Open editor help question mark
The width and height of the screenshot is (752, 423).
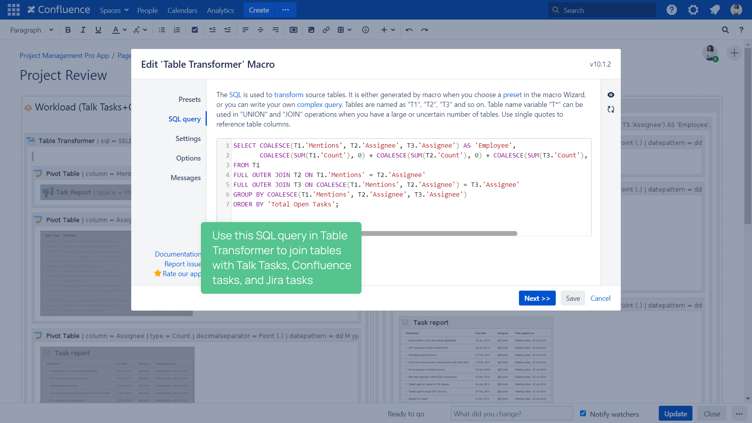[741, 30]
